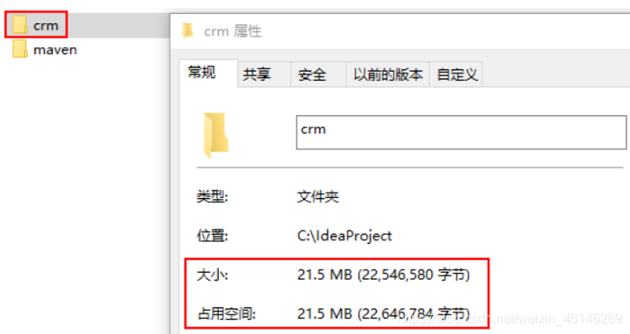Open the 共享 tab
Viewport: 630px width, 334px height.
[x=257, y=75]
